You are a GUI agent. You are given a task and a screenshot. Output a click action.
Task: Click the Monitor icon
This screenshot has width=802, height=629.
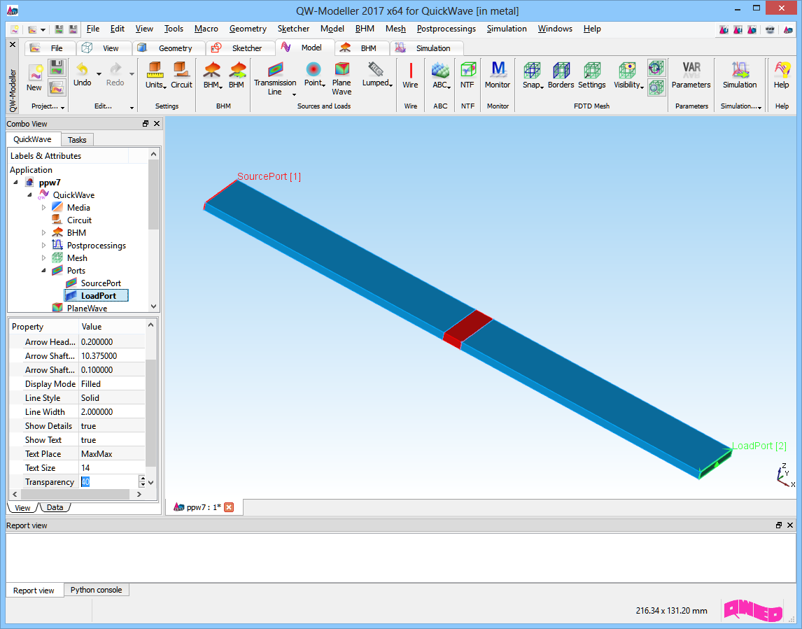coord(498,69)
